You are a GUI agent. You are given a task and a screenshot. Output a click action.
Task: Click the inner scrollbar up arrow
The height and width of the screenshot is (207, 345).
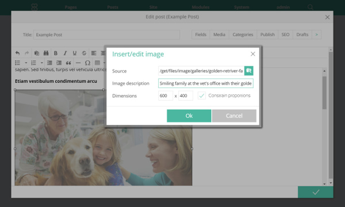click(324, 71)
